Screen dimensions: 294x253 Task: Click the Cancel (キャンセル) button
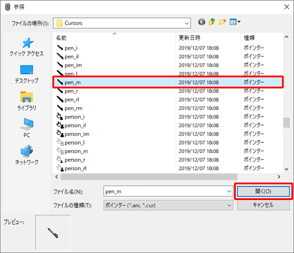pyautogui.click(x=263, y=205)
